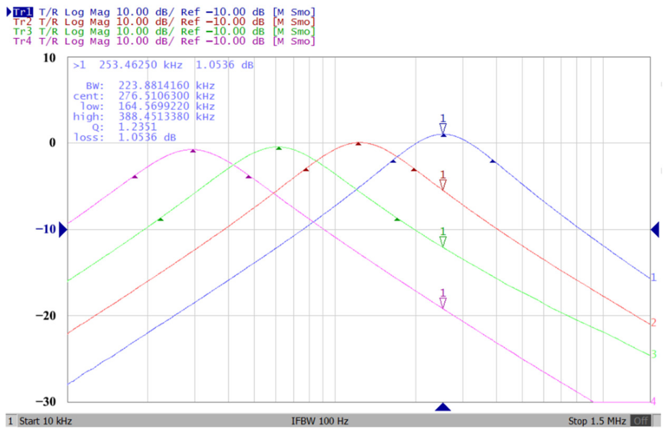This screenshot has width=665, height=432.
Task: Select the Tr4 trace header line
Action: point(164,41)
